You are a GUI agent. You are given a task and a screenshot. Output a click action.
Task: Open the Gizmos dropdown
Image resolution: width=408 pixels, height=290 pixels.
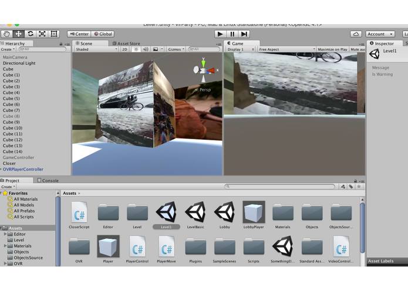pos(176,49)
